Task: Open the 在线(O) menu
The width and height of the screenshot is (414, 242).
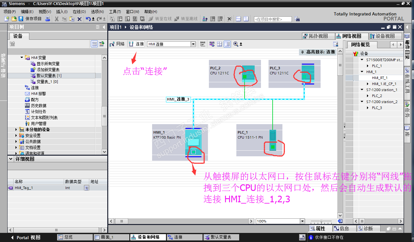Action: [79, 12]
